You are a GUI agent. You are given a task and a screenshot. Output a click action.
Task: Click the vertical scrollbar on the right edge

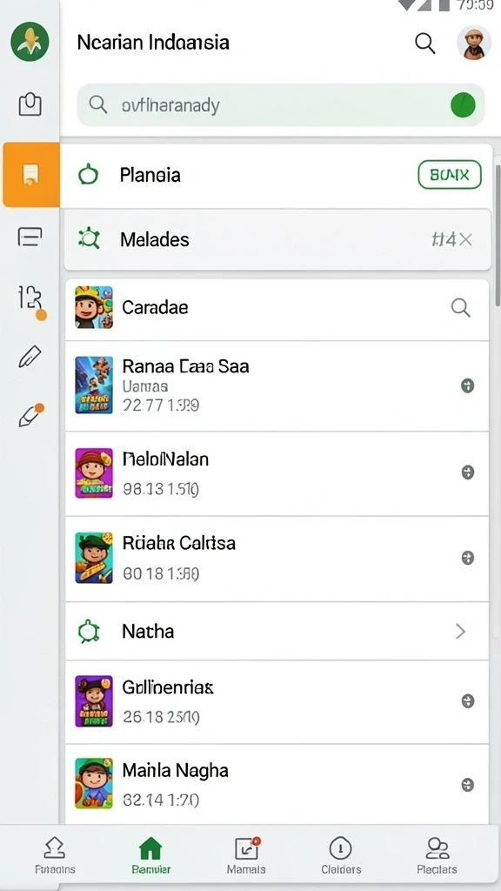[x=498, y=235]
